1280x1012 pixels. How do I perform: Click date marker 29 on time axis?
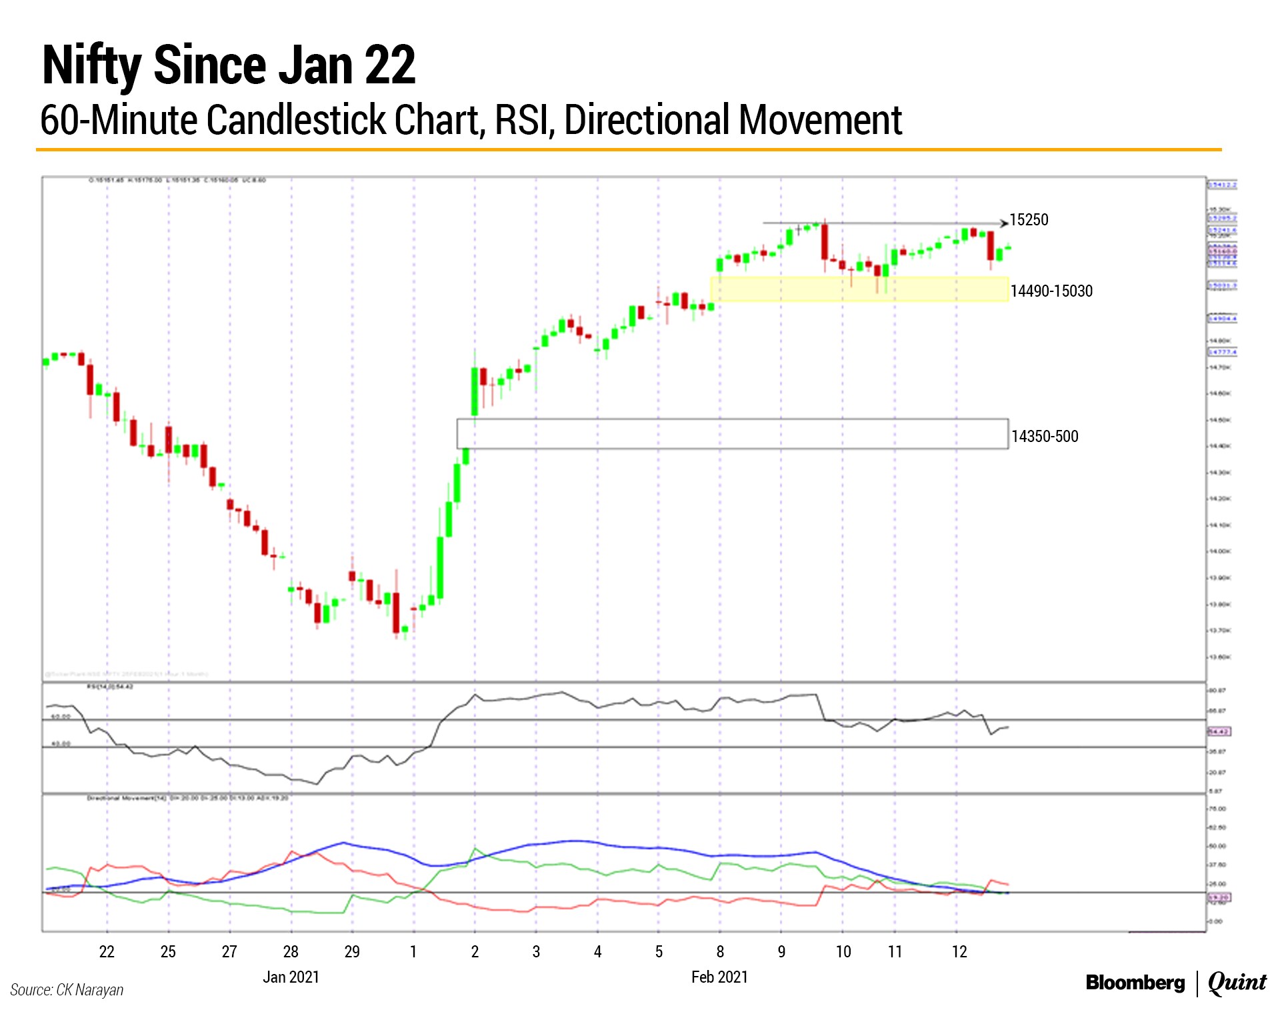[x=352, y=951]
